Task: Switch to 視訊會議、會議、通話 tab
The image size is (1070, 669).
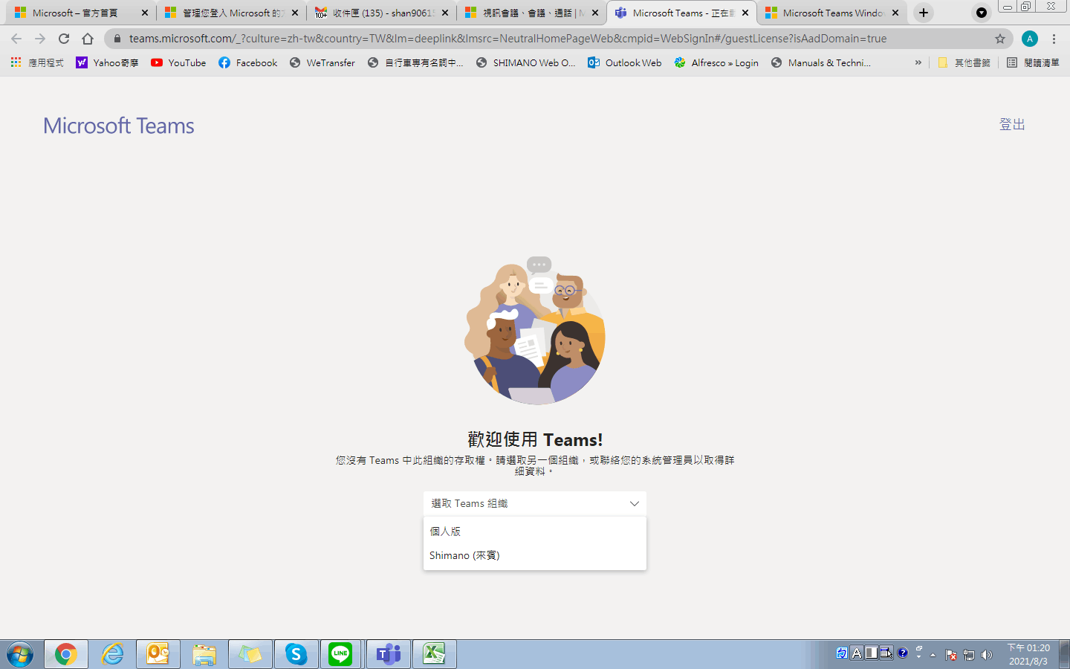Action: point(532,13)
